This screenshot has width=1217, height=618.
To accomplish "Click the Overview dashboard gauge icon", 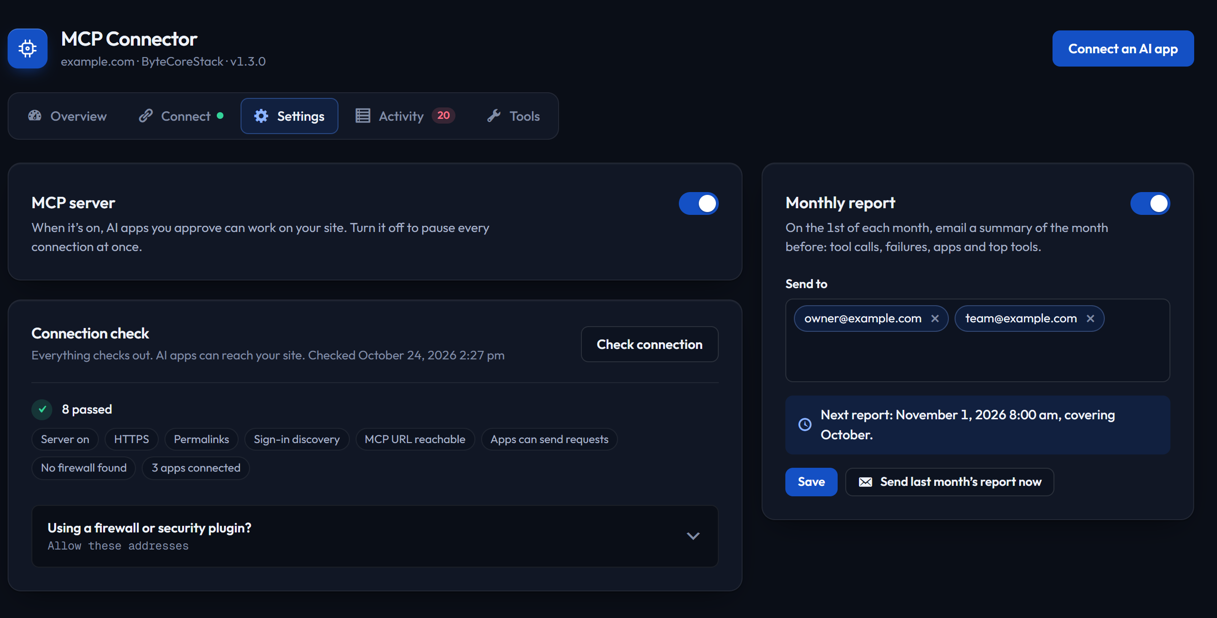I will click(x=35, y=116).
